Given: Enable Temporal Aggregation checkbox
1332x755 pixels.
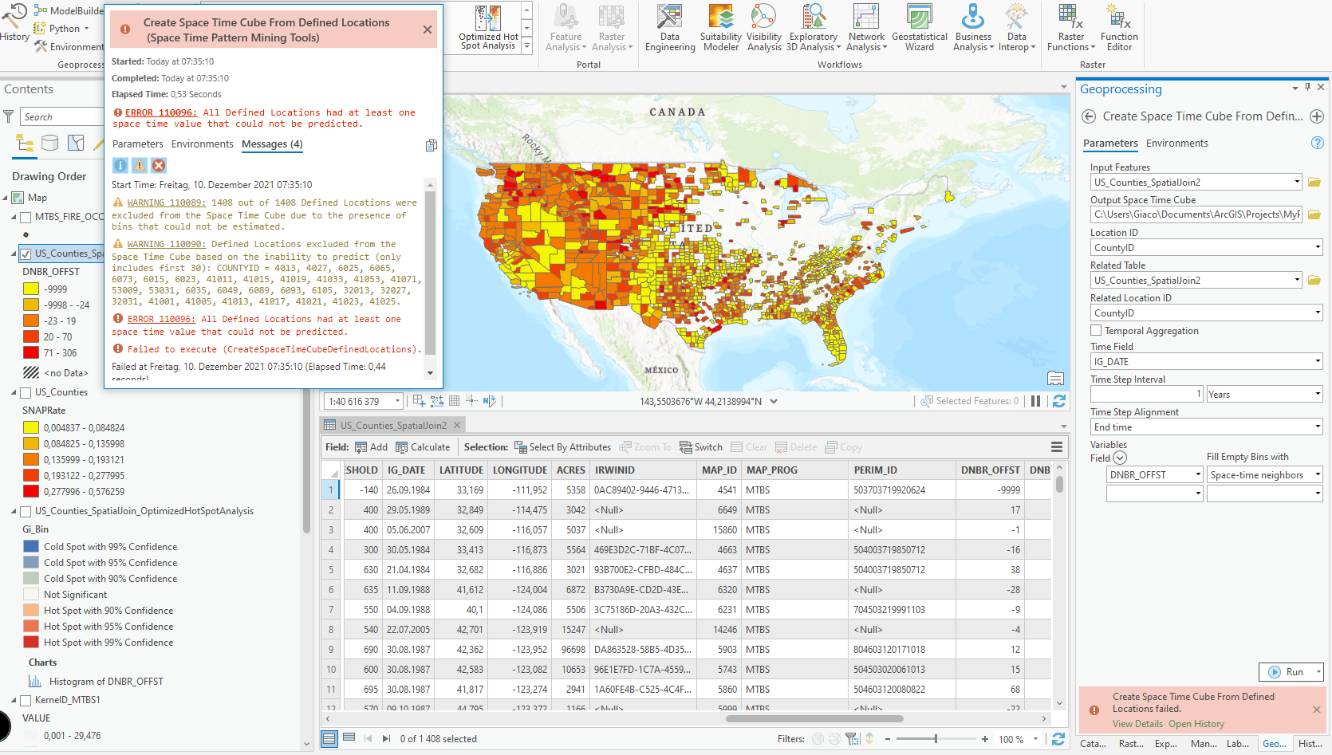Looking at the screenshot, I should point(1096,330).
